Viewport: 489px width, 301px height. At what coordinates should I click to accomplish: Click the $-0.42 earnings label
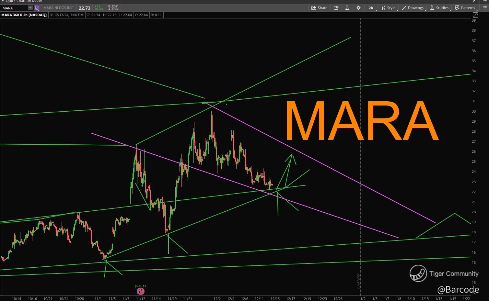click(x=141, y=286)
